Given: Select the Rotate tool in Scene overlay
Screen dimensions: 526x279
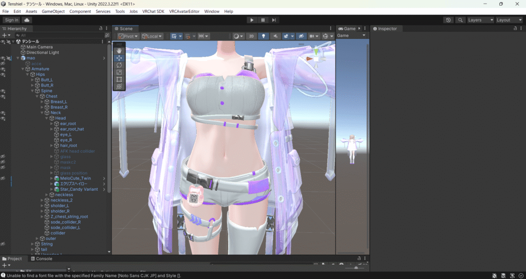Looking at the screenshot, I should point(119,65).
